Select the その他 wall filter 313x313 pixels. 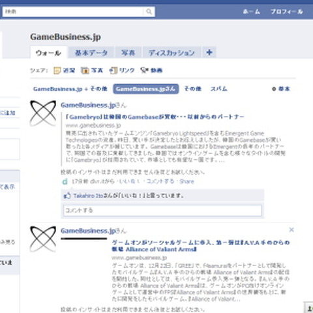click(x=193, y=89)
